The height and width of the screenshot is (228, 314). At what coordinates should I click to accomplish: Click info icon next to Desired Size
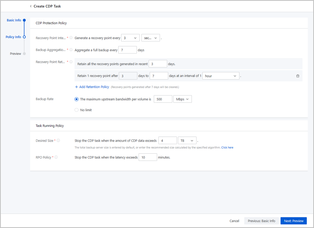pyautogui.click(x=58, y=141)
